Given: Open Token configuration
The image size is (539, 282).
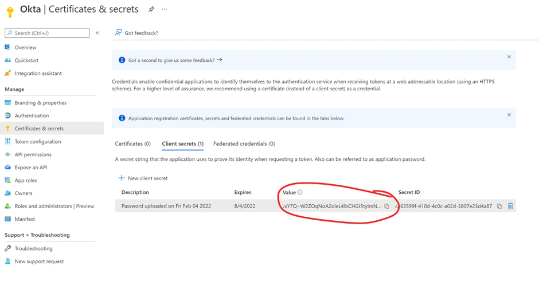Looking at the screenshot, I should tap(38, 142).
